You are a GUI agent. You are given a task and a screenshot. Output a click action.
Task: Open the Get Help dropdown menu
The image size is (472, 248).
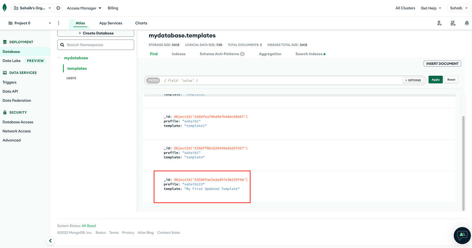tap(431, 8)
